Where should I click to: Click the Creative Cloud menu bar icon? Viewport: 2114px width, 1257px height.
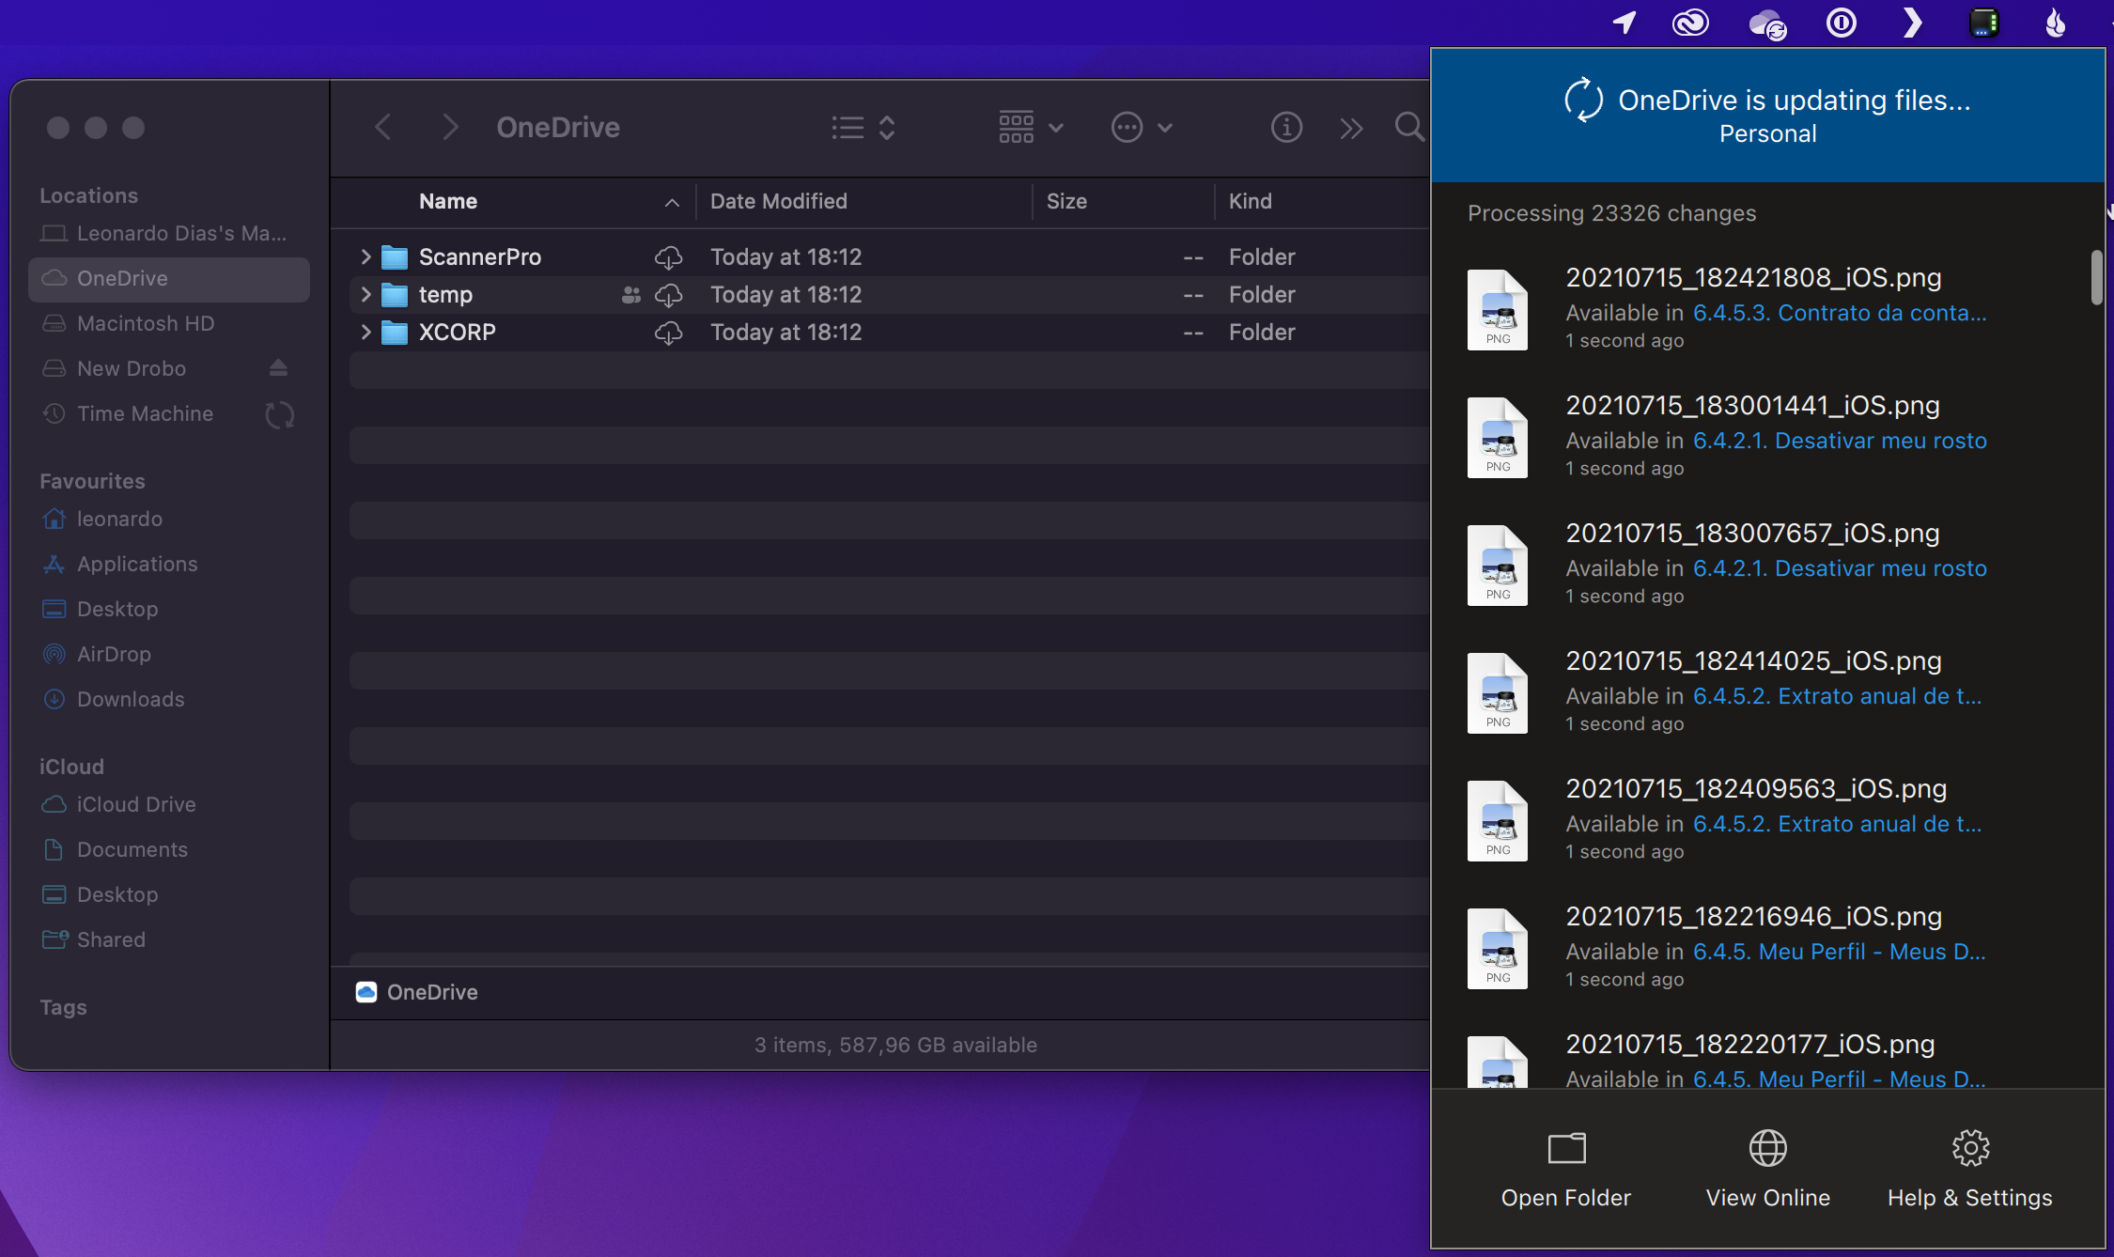1690,23
